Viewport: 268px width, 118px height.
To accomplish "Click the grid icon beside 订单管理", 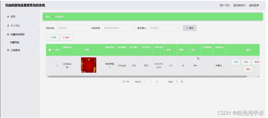I will point(8,50).
